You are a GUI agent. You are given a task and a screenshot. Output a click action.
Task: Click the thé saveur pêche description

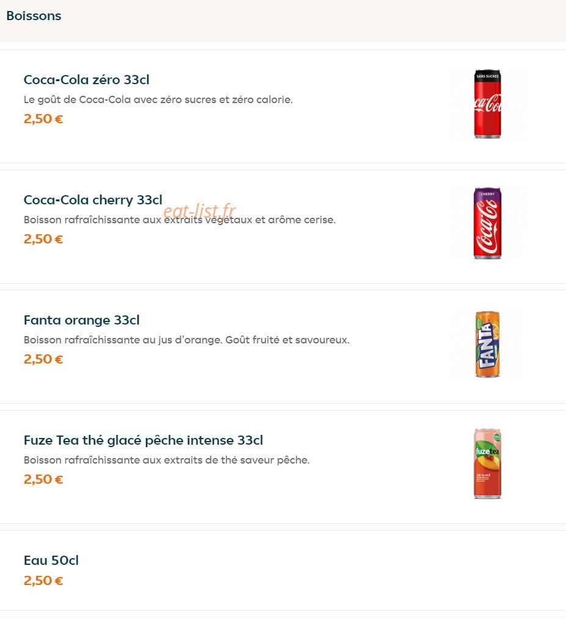(167, 460)
